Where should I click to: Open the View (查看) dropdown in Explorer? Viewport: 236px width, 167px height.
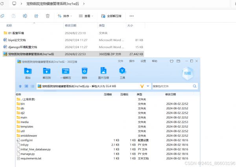[x=86, y=16]
